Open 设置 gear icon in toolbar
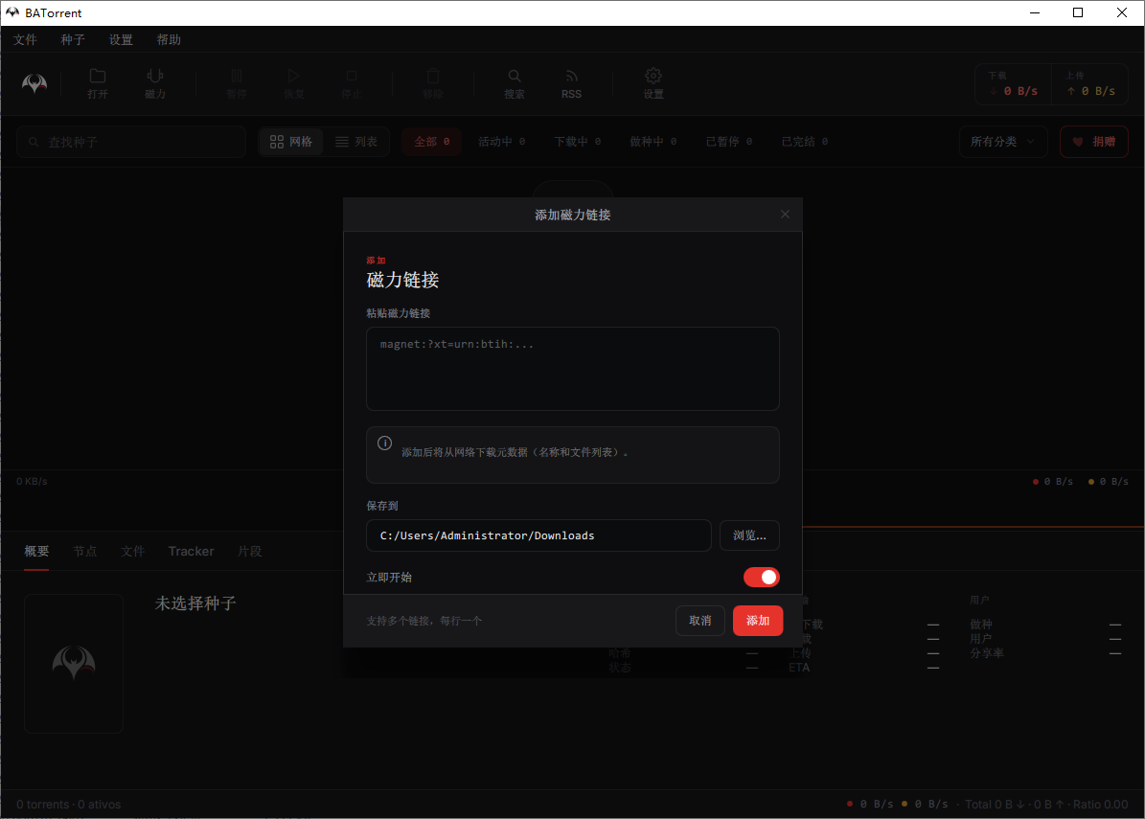This screenshot has height=819, width=1145. pos(653,84)
